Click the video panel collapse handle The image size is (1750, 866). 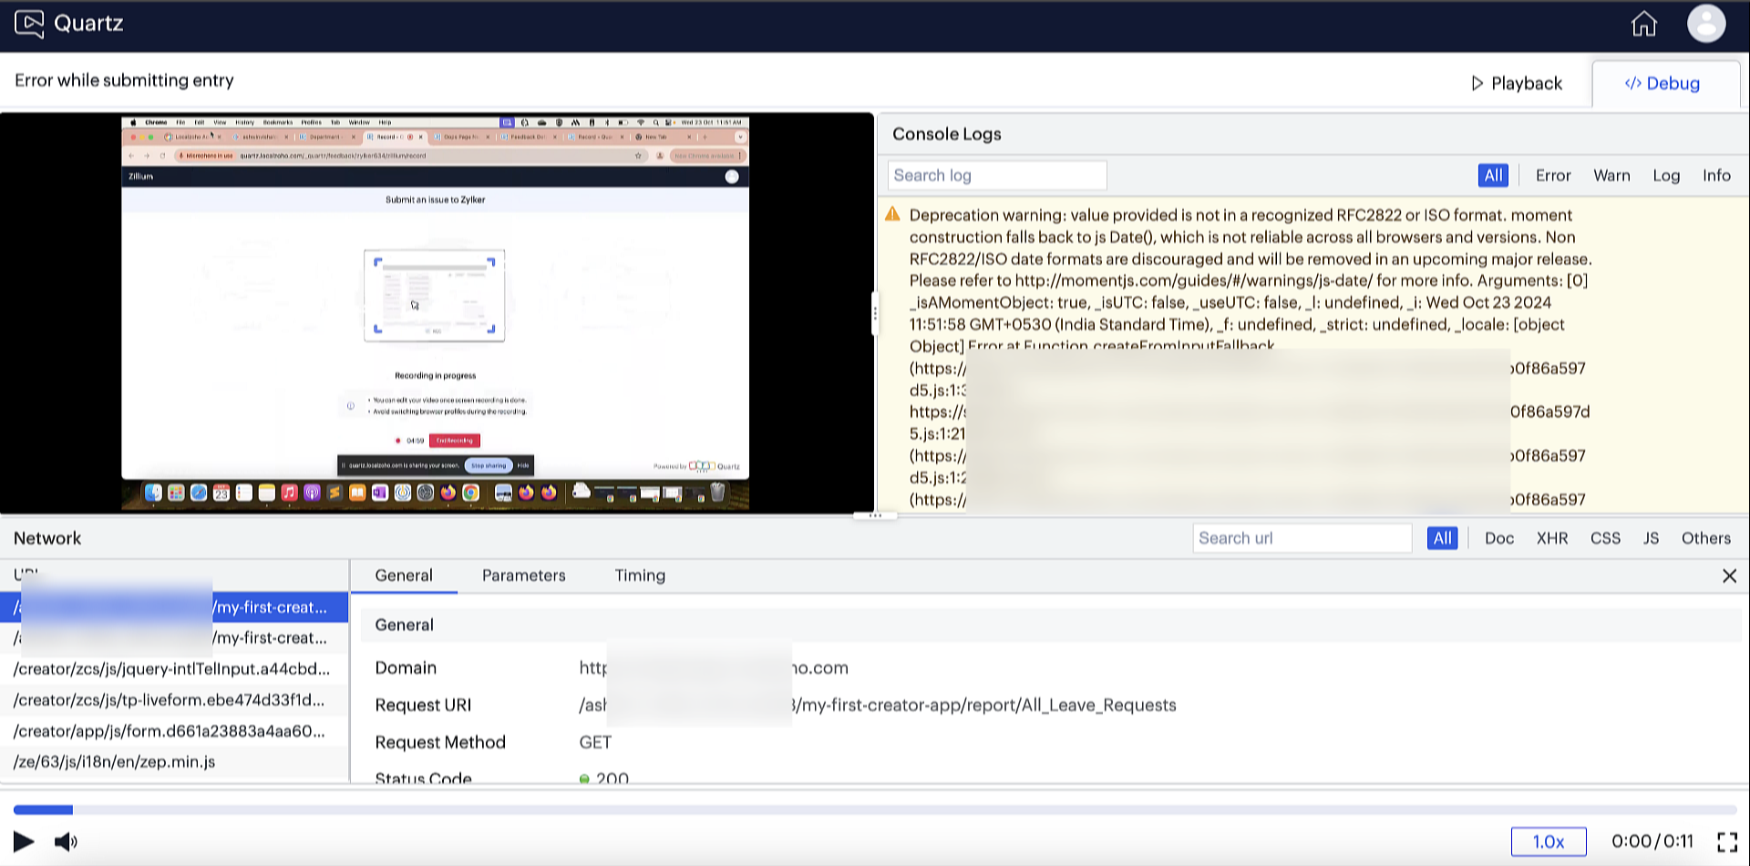click(x=875, y=313)
